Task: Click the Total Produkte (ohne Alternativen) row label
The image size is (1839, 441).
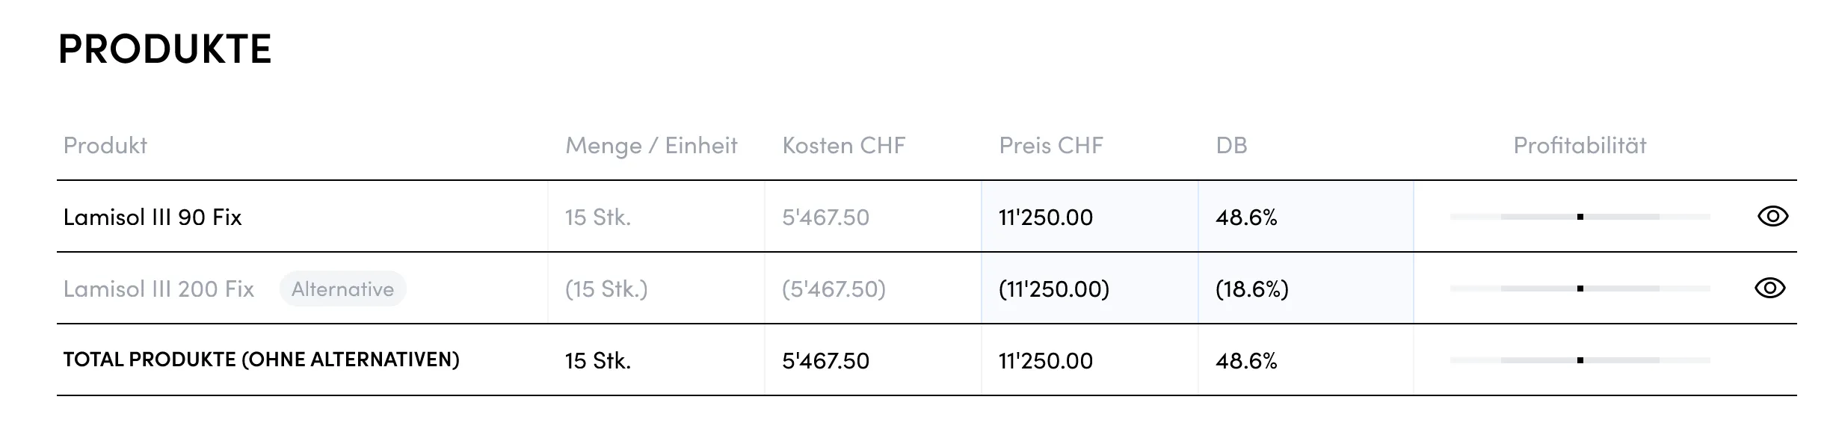Action: point(261,360)
